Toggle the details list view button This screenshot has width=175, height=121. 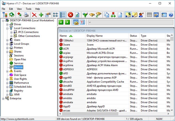63,15
